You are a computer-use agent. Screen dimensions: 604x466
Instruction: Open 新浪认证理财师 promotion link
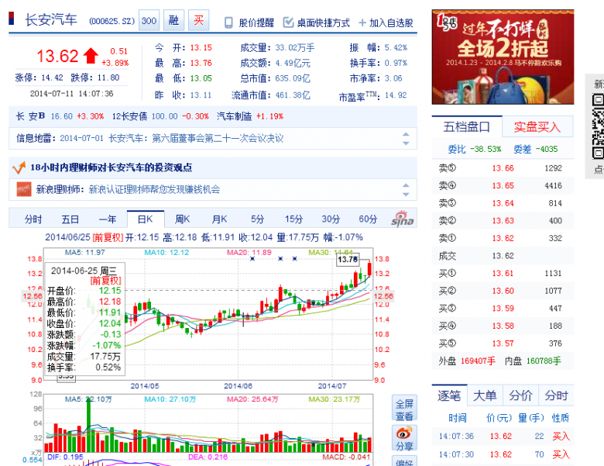(x=154, y=189)
